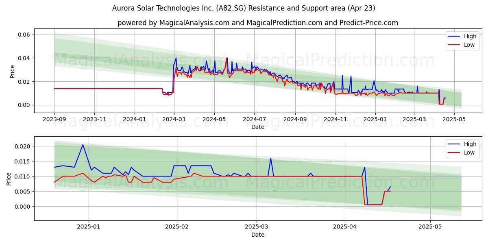Click the 0.00 price label on top chart
The height and width of the screenshot is (244, 488).
click(24, 105)
